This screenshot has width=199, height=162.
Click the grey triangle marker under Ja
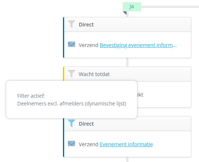[125, 13]
